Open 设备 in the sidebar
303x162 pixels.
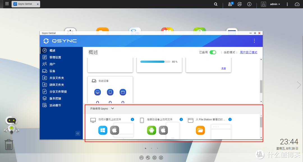pos(61,71)
